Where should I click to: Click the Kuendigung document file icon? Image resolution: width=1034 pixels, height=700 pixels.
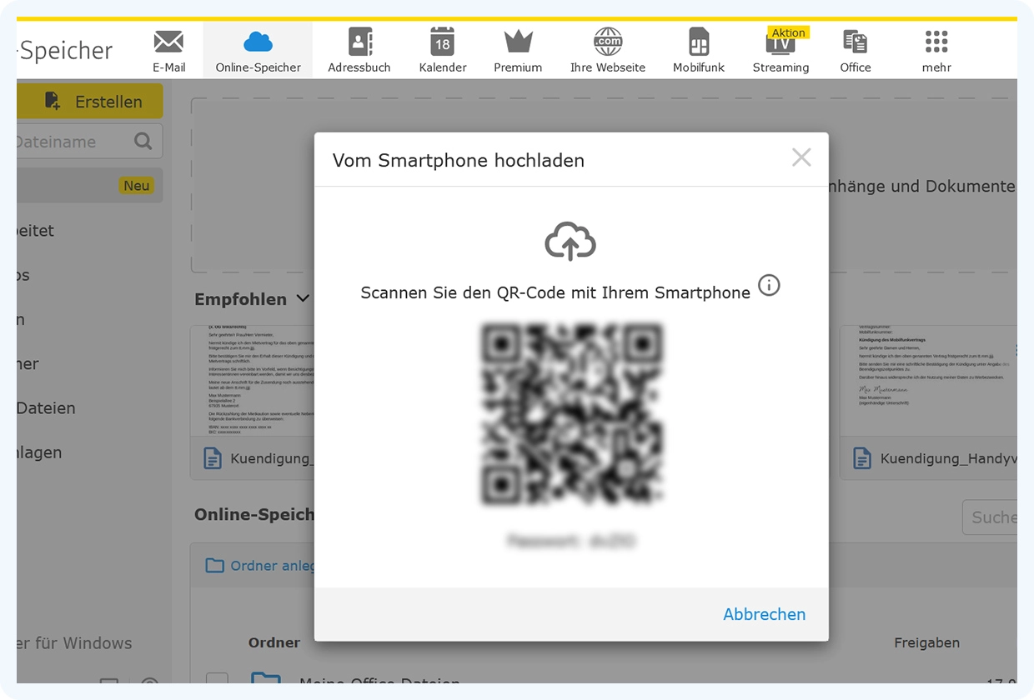[x=212, y=457]
